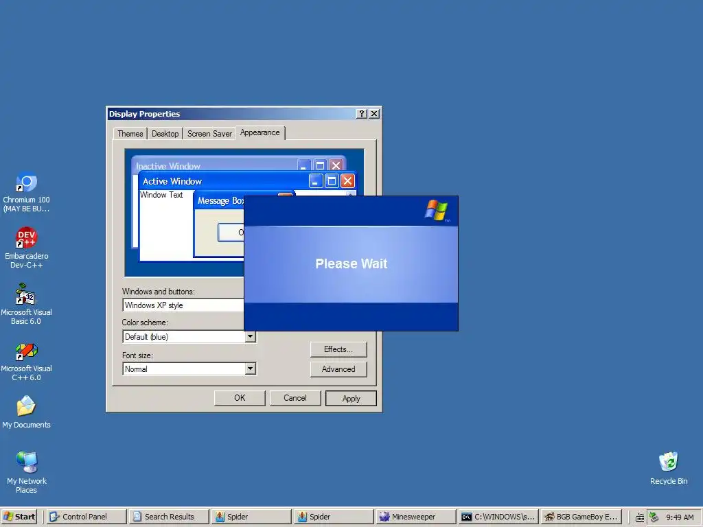Click the network tray icon beside clock
The image size is (703, 527).
click(654, 517)
